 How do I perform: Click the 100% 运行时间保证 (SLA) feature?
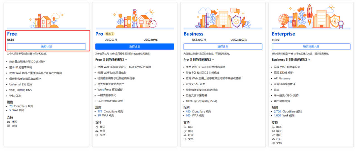click(x=201, y=101)
